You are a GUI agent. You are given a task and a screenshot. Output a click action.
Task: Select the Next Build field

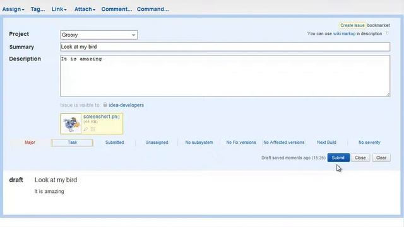click(x=326, y=143)
